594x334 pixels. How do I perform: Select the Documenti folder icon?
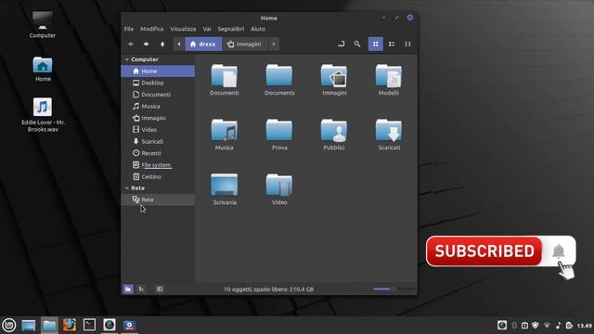click(x=225, y=76)
